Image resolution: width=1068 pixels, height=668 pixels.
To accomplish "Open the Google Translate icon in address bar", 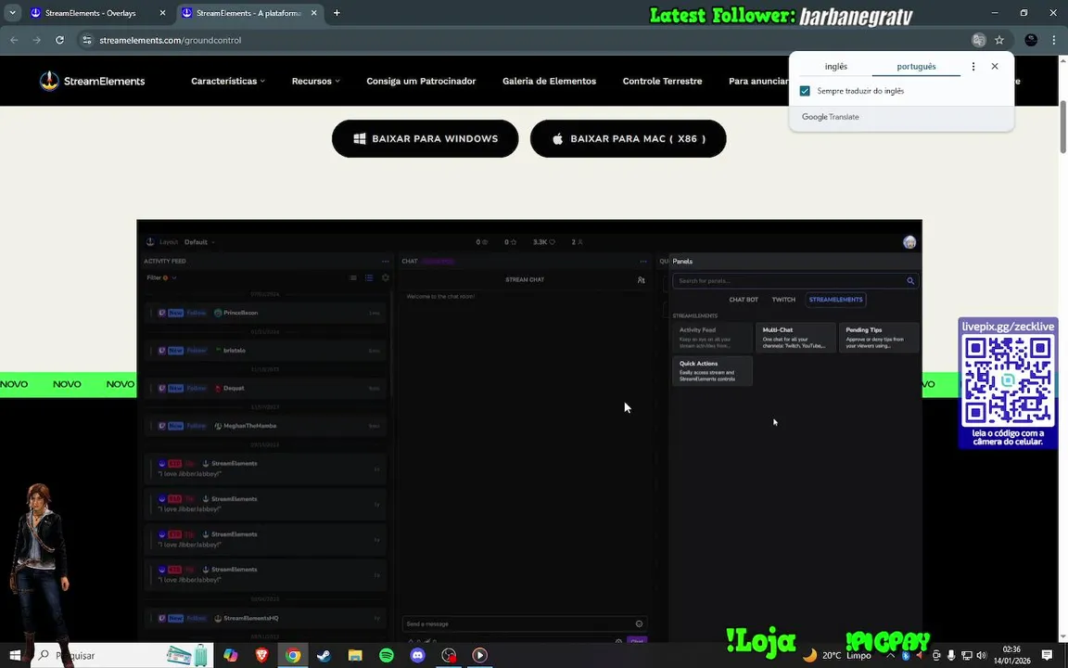I will pyautogui.click(x=979, y=40).
